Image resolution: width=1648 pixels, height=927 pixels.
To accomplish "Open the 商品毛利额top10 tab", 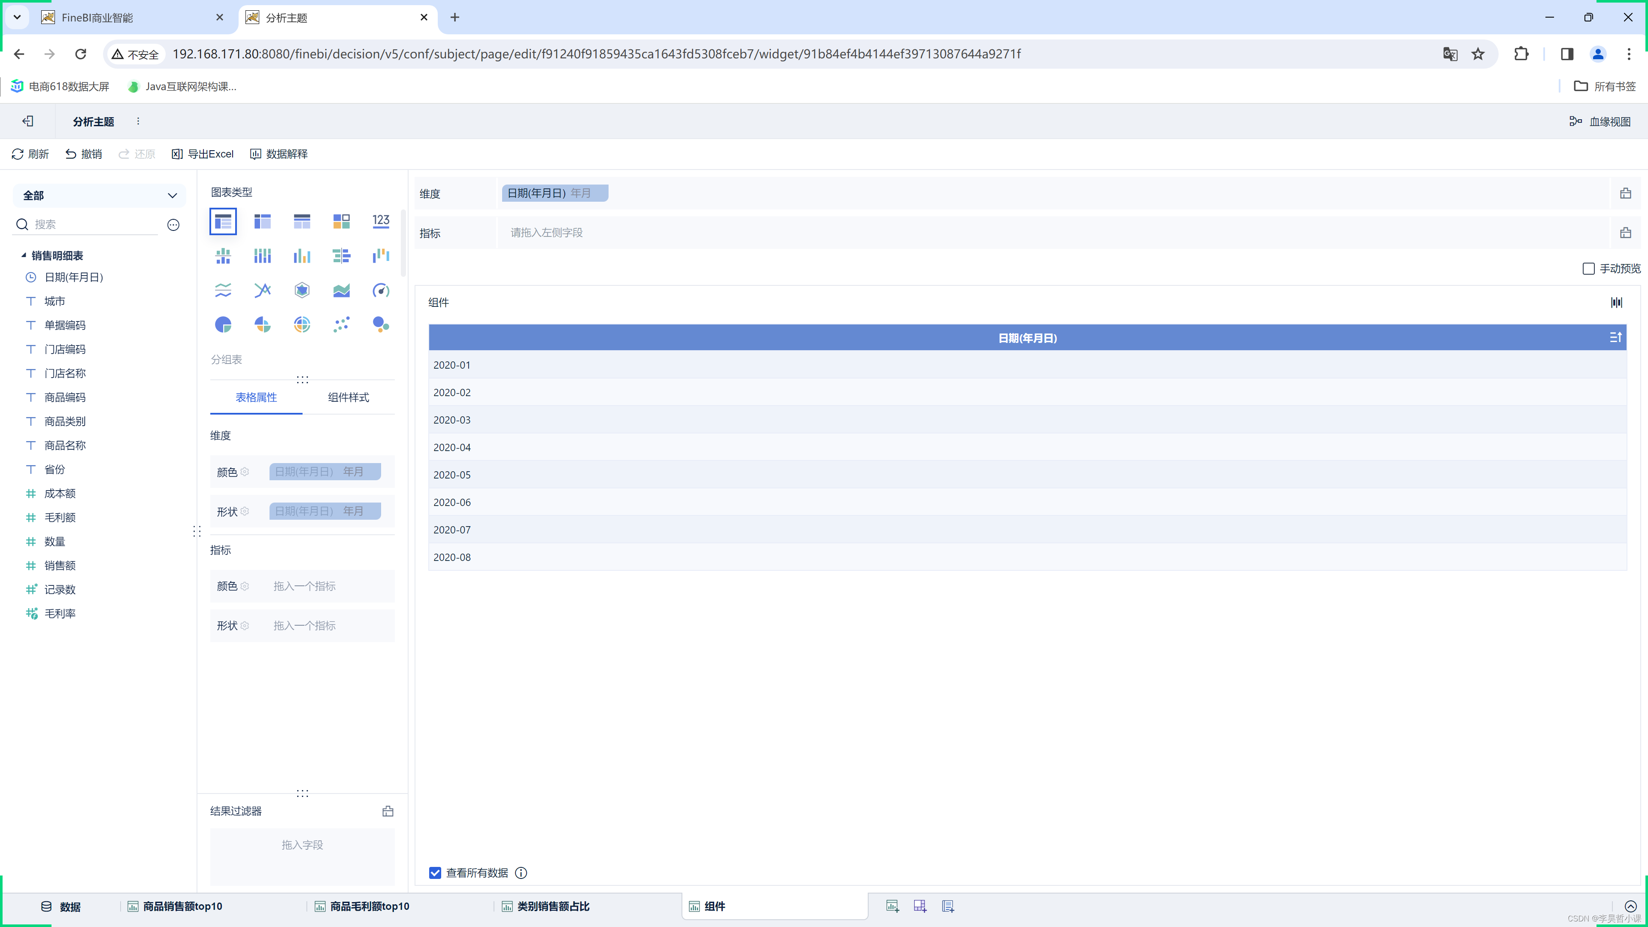I will tap(362, 906).
